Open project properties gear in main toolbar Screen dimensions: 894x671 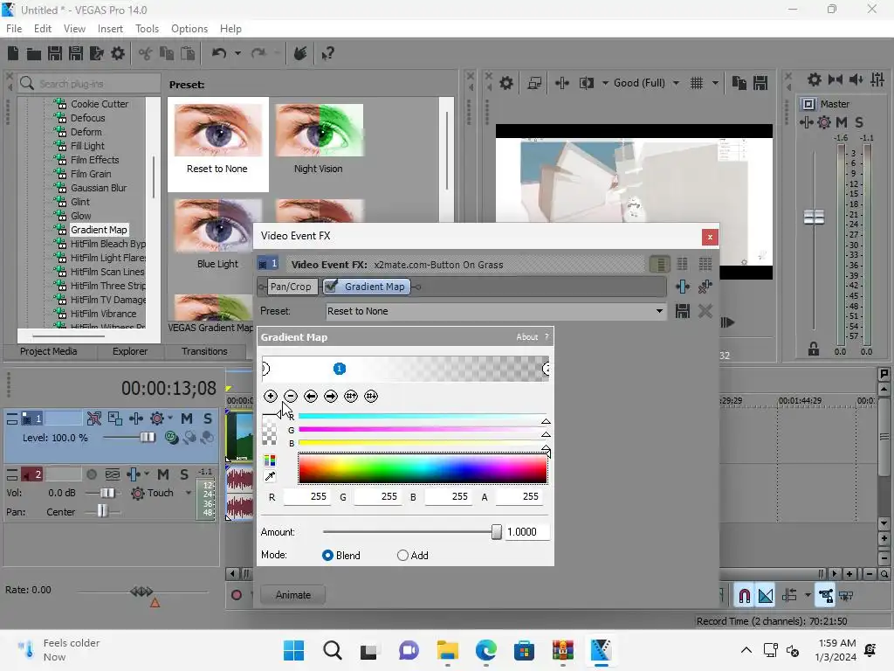click(118, 53)
